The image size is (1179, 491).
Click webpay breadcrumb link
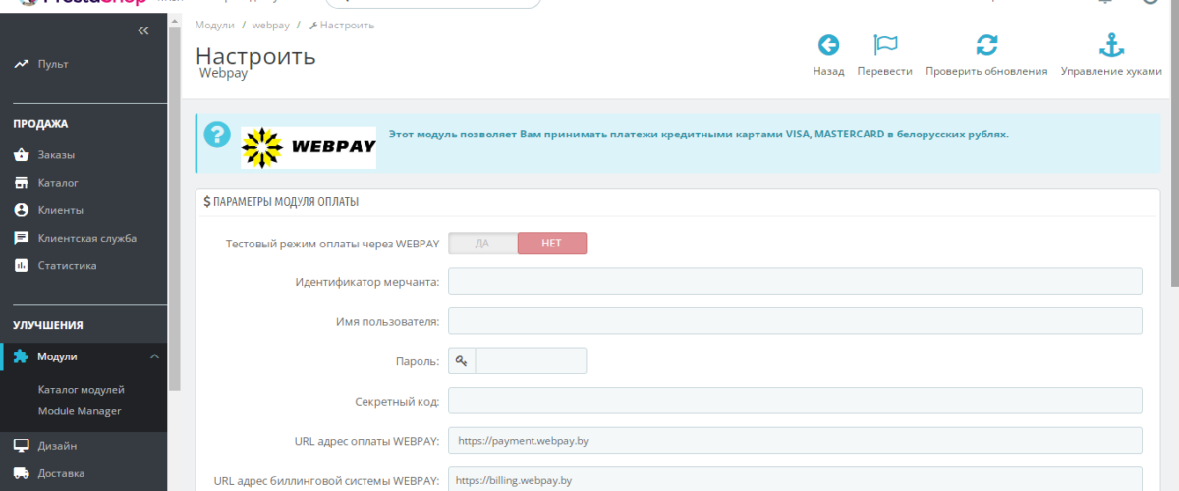pyautogui.click(x=270, y=25)
